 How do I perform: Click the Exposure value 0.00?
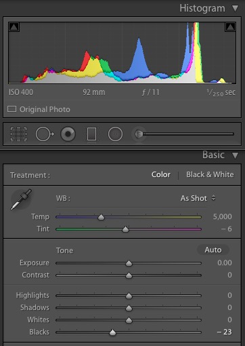click(225, 263)
